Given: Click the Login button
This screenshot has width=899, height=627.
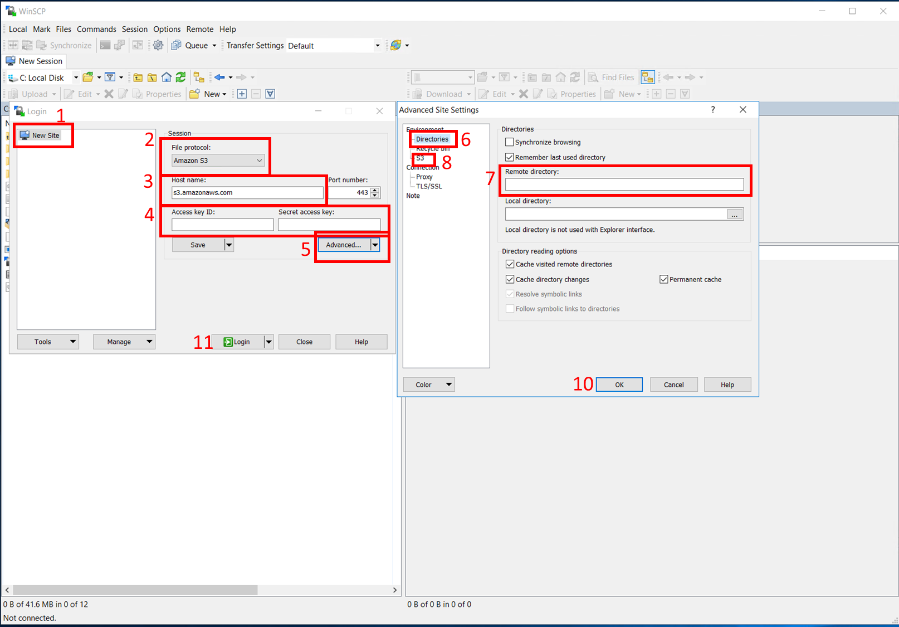Looking at the screenshot, I should 238,342.
